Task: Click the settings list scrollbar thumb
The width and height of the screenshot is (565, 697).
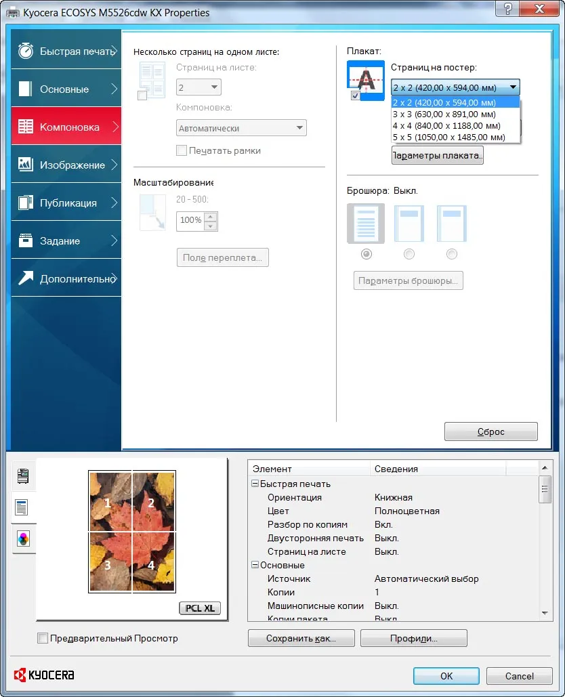Action: [x=545, y=489]
